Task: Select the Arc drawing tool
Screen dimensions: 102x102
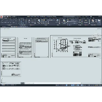Action: 14,21
